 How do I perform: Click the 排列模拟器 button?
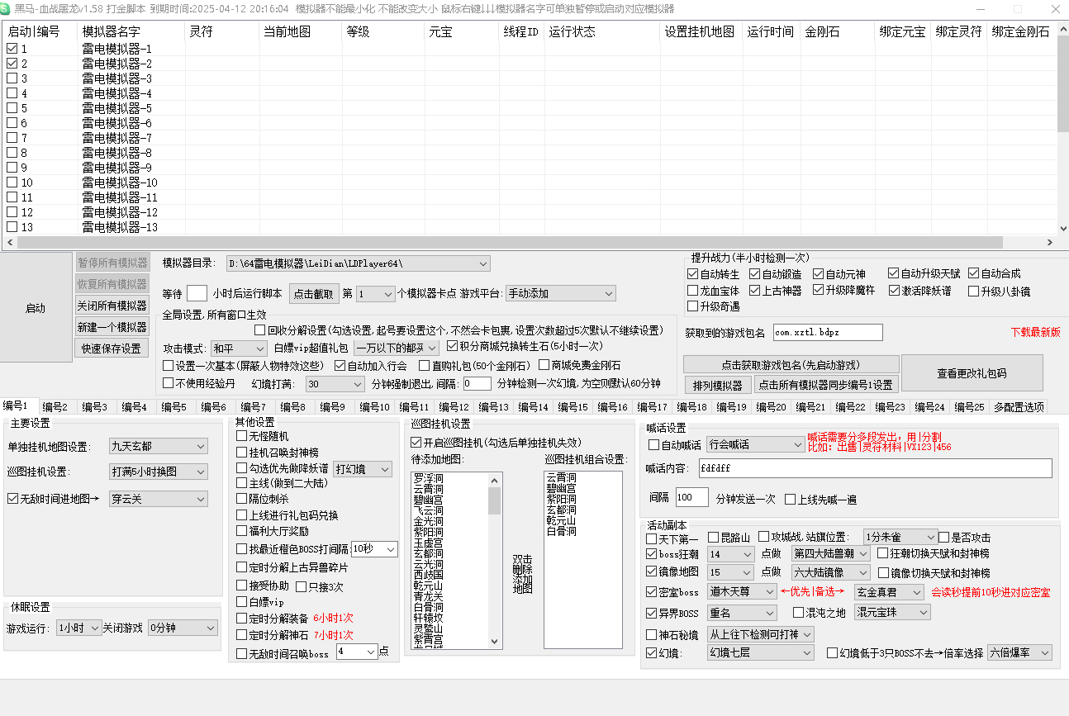(717, 385)
